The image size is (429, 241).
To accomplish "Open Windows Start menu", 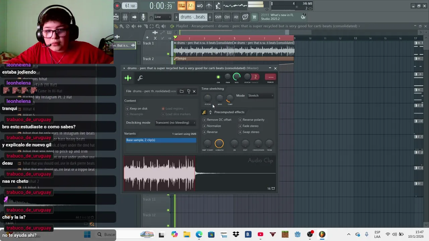I will pos(87,235).
